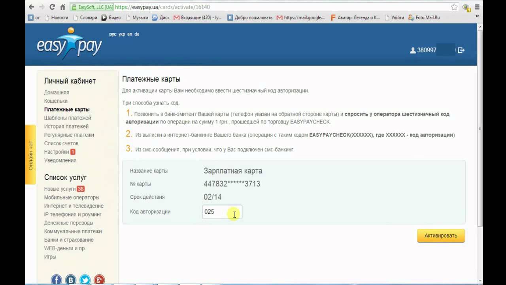Open the Foto.Mail.Ru bookmark
This screenshot has width=506, height=285.
(x=424, y=17)
